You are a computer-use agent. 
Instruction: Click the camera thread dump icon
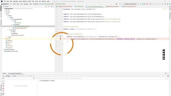pyautogui.click(x=3, y=94)
